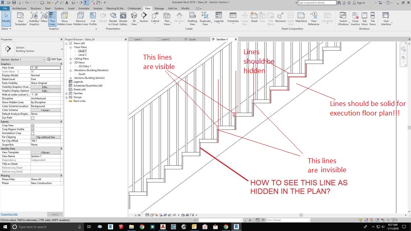
Task: Activate Show Hidden Lines tool
Action: (x=65, y=18)
